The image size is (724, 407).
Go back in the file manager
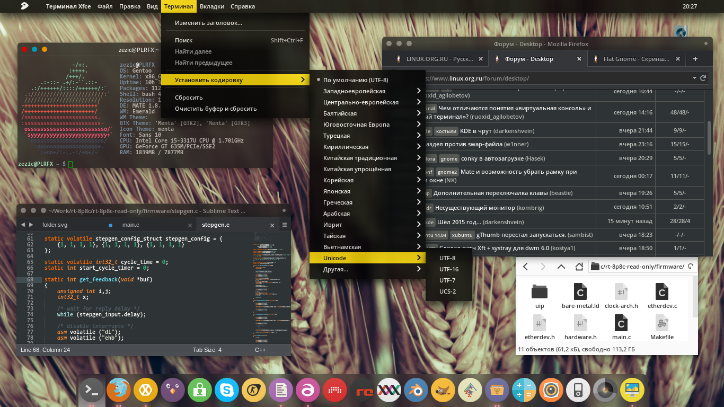coord(525,267)
